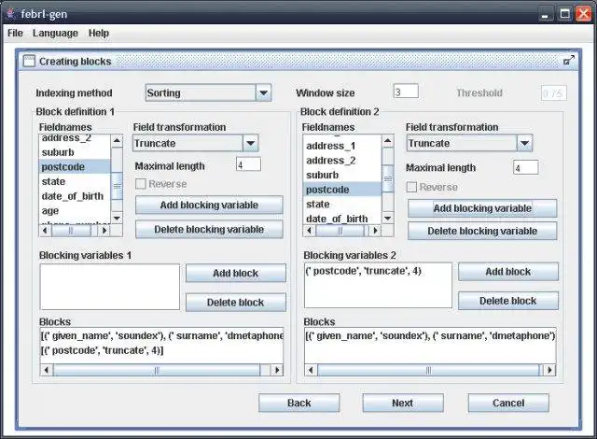Cancel the Creating blocks dialog

point(508,403)
